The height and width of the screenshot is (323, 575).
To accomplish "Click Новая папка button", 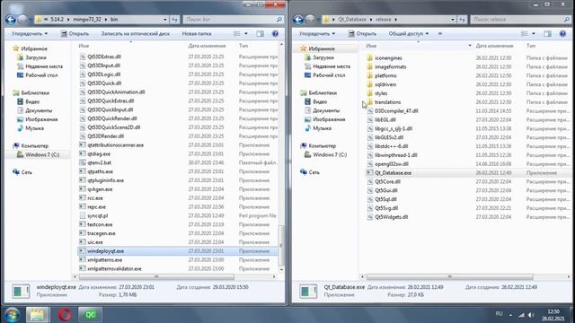I will click(x=197, y=34).
